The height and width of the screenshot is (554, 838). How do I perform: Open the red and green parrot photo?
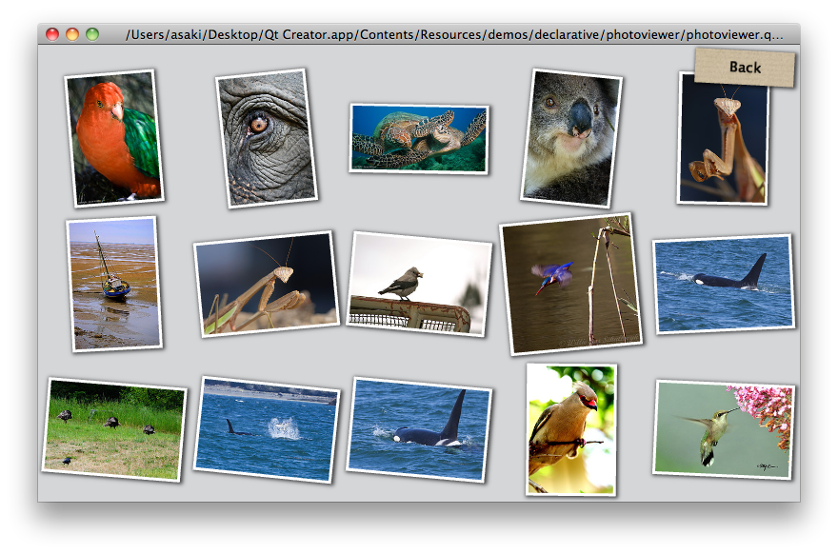(x=113, y=137)
